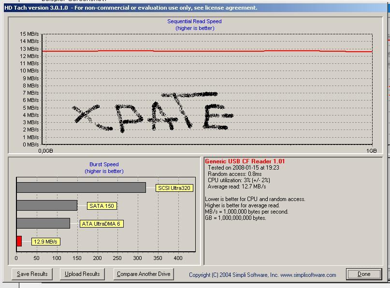The height and width of the screenshot is (288, 390).
Task: Select the GB = 1,000,000,000 bytes line
Action: coord(235,218)
